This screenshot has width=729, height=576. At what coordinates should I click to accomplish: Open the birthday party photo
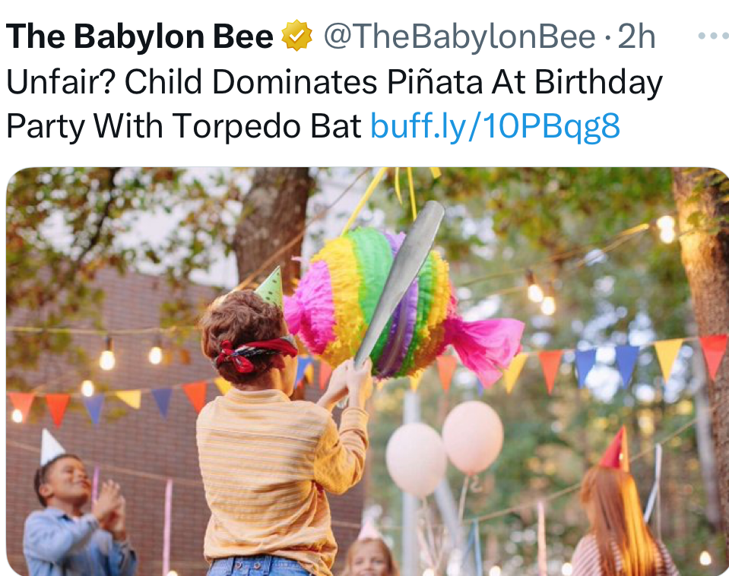pos(367,372)
